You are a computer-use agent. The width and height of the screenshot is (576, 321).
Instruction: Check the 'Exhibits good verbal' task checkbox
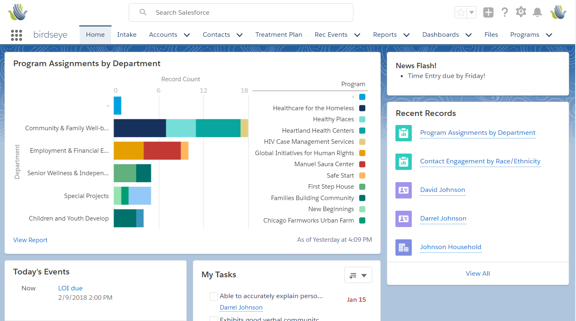pyautogui.click(x=213, y=319)
